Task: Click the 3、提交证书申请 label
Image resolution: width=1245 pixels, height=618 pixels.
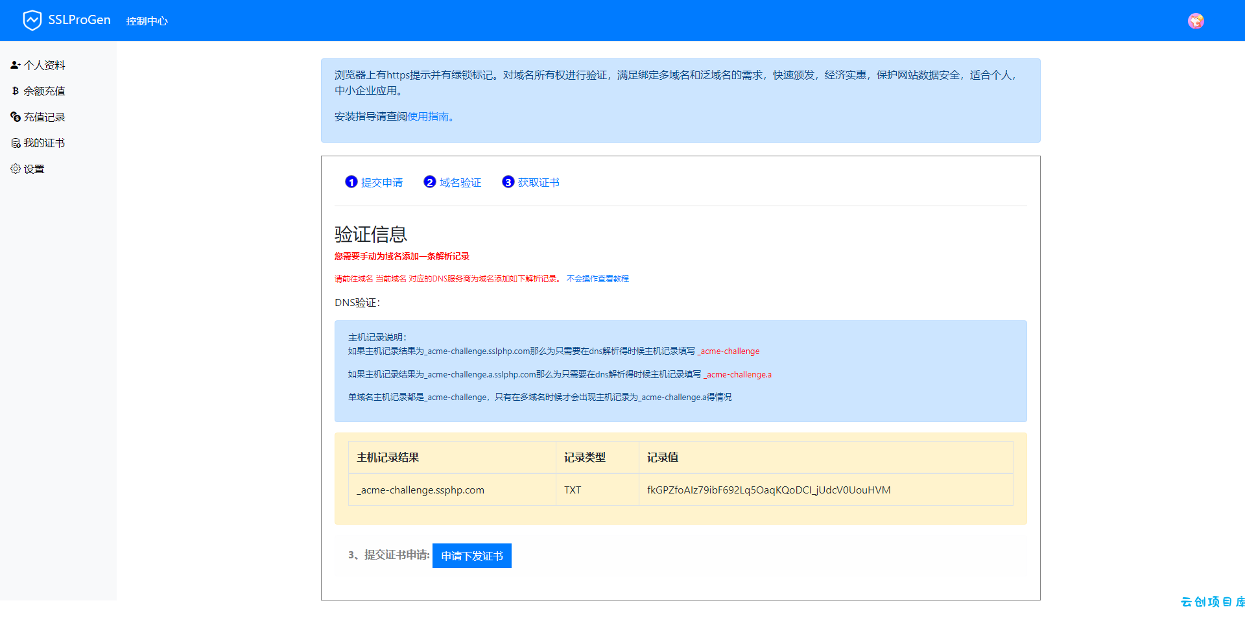Action: click(389, 555)
